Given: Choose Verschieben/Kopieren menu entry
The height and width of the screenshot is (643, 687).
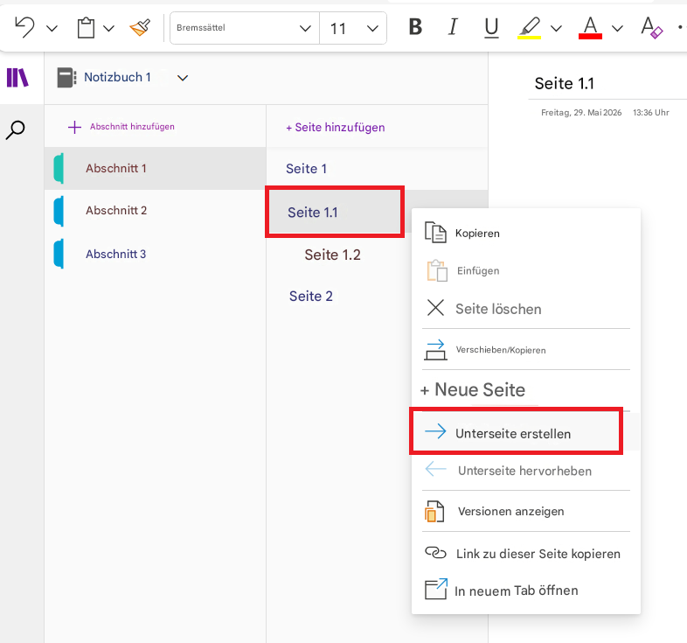Looking at the screenshot, I should pyautogui.click(x=526, y=350).
